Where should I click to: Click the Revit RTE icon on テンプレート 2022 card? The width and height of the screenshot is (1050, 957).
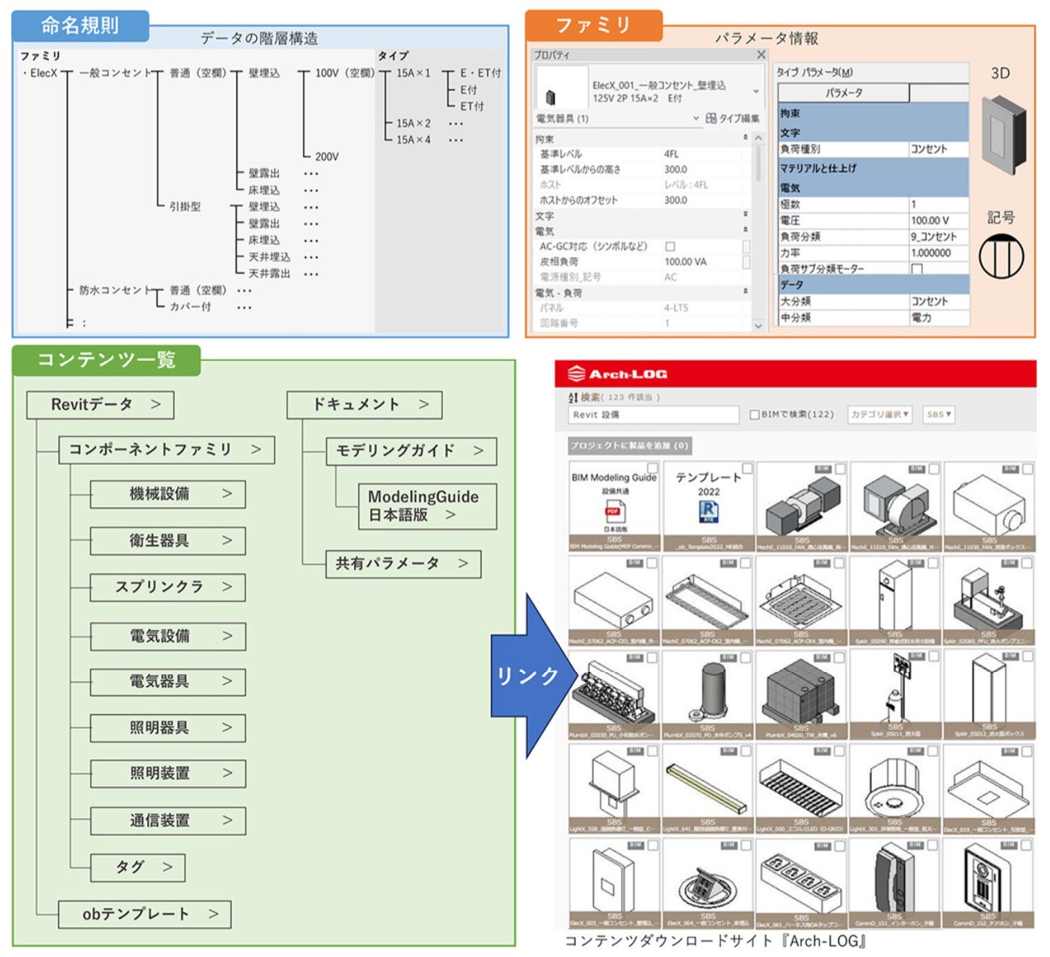coord(708,512)
